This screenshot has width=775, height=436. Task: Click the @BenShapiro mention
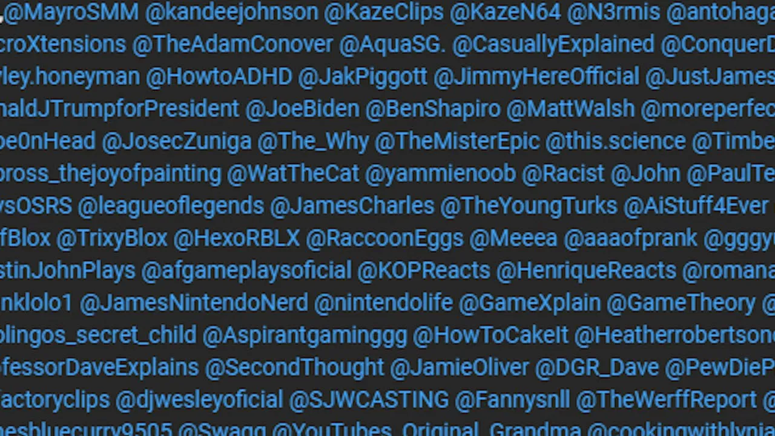tap(433, 109)
